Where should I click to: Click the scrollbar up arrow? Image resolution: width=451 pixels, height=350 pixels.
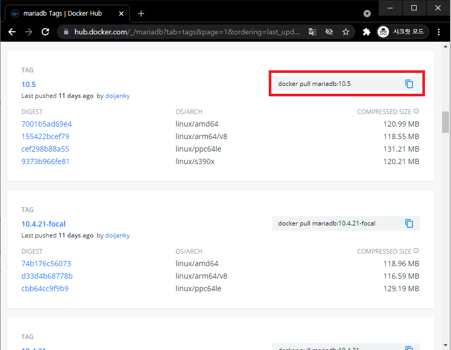tap(446, 46)
